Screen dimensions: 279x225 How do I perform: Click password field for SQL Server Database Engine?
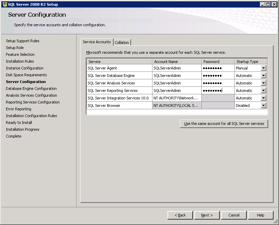(x=218, y=76)
